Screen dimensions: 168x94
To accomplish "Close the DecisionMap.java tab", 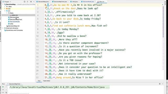I will [x=50, y=2].
